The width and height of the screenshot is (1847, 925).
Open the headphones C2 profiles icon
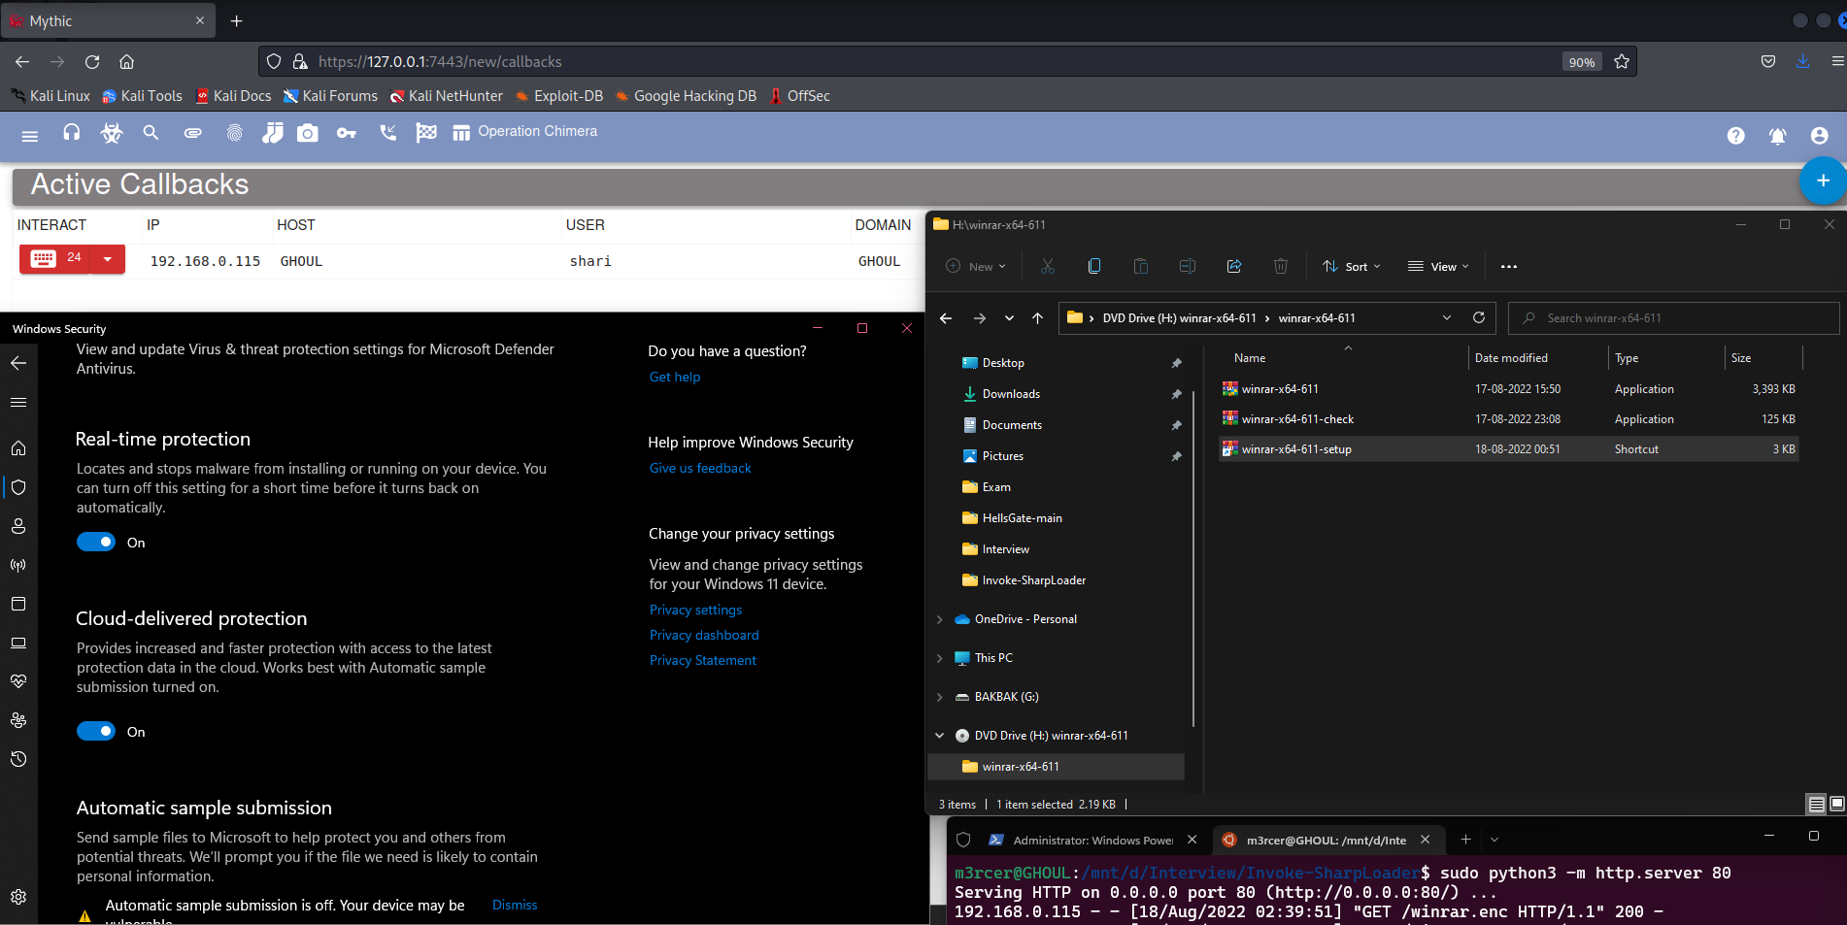71,133
